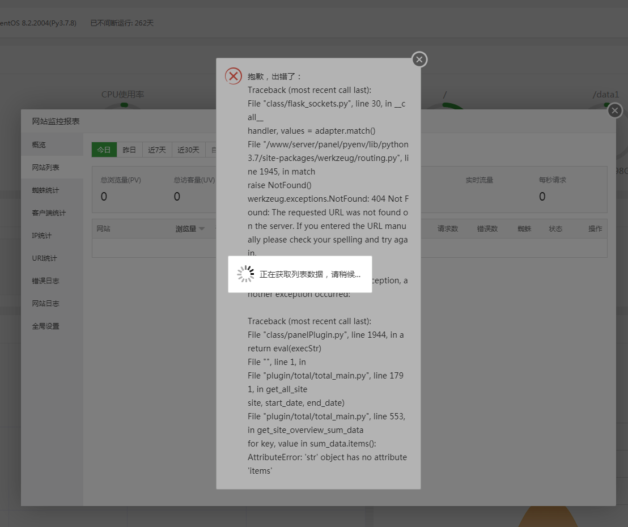Click 抱歉，出错了 error heading
This screenshot has width=628, height=527.
coord(274,76)
